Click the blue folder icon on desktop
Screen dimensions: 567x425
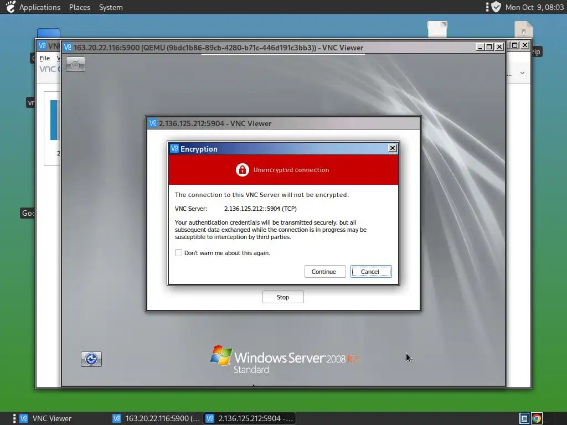49,33
